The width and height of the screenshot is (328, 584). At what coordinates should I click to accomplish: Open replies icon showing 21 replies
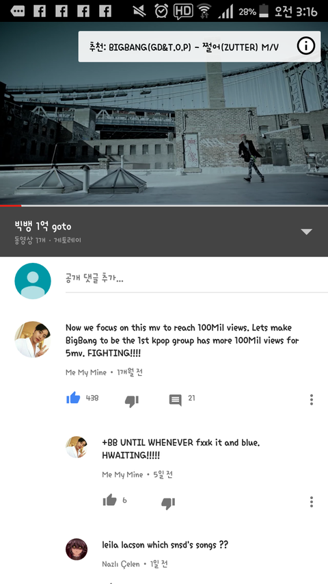[x=176, y=401]
